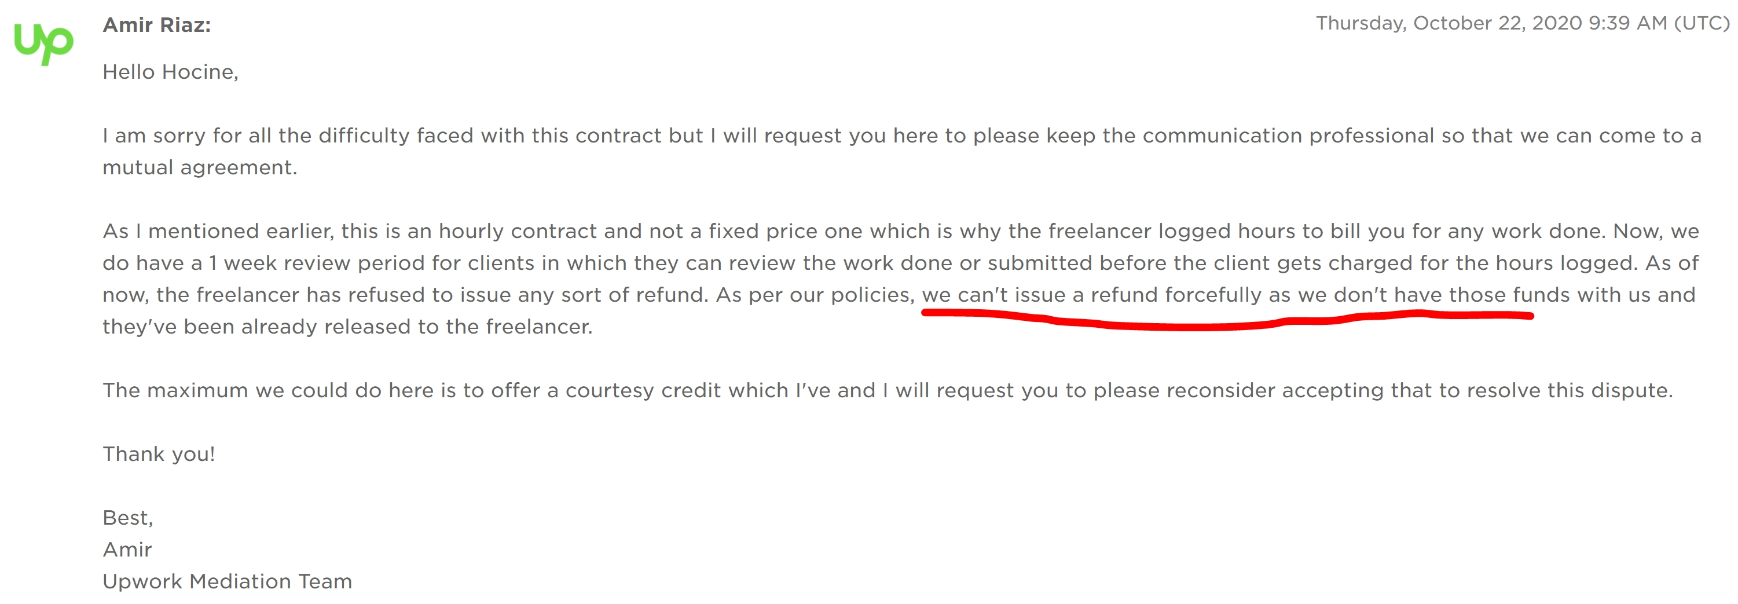Screen dimensions: 1738x604
Task: Click the greeting "Hello Hocine,"
Action: [170, 72]
